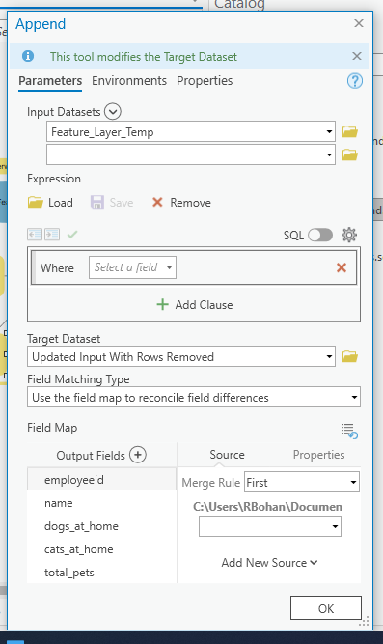The width and height of the screenshot is (383, 644).
Task: Open the Feature_Layer_Temp dropdown
Action: [x=329, y=132]
